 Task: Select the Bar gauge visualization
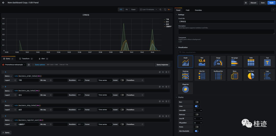coord(235,62)
